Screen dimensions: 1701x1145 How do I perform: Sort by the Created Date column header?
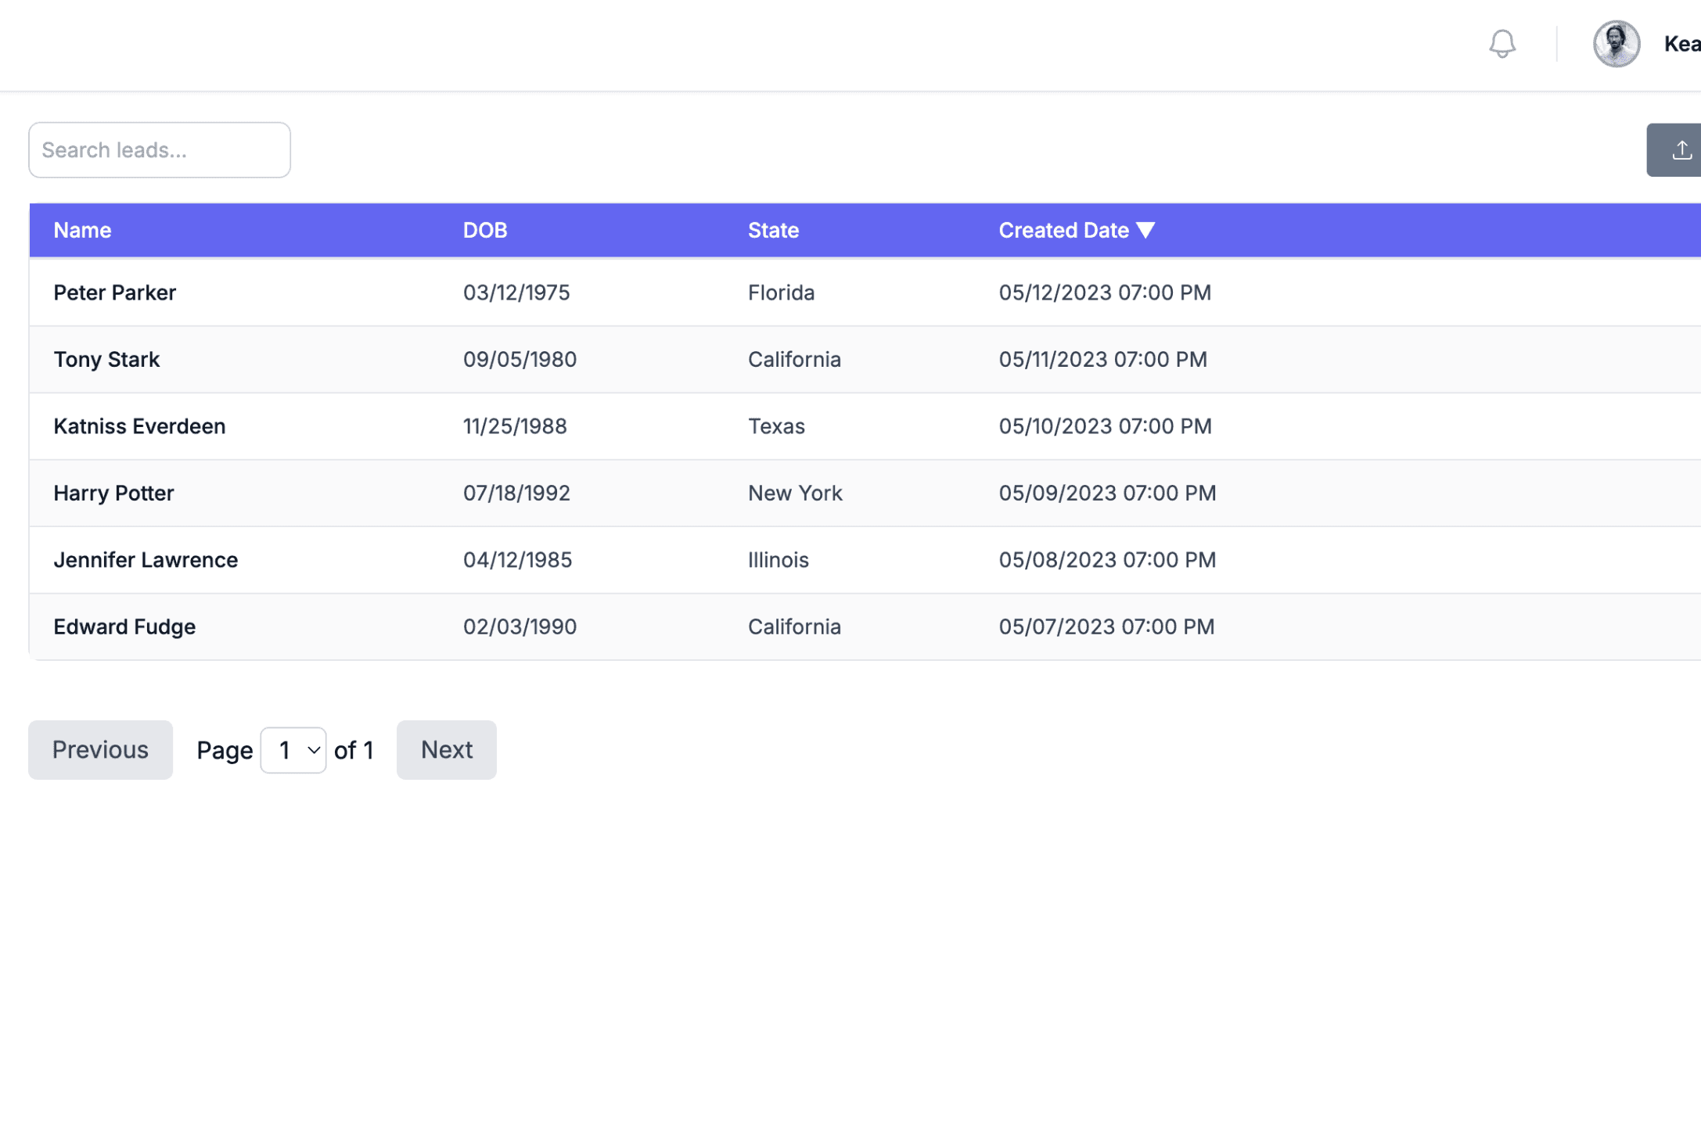tap(1063, 231)
